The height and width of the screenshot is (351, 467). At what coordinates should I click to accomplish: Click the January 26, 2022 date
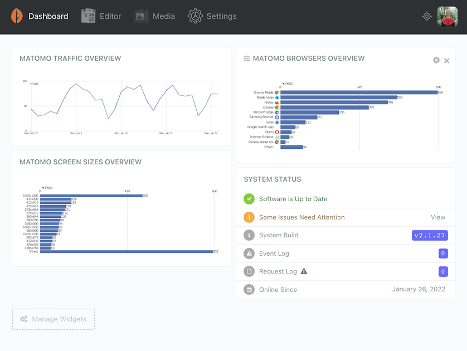coord(419,289)
